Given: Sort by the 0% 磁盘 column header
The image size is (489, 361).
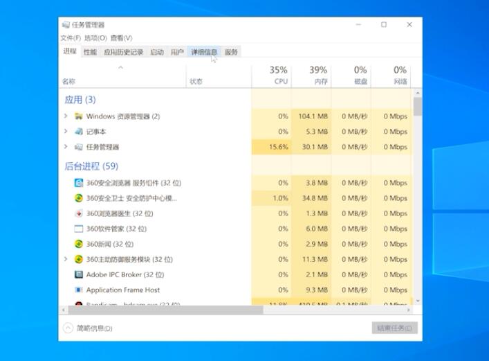Looking at the screenshot, I should pyautogui.click(x=351, y=76).
